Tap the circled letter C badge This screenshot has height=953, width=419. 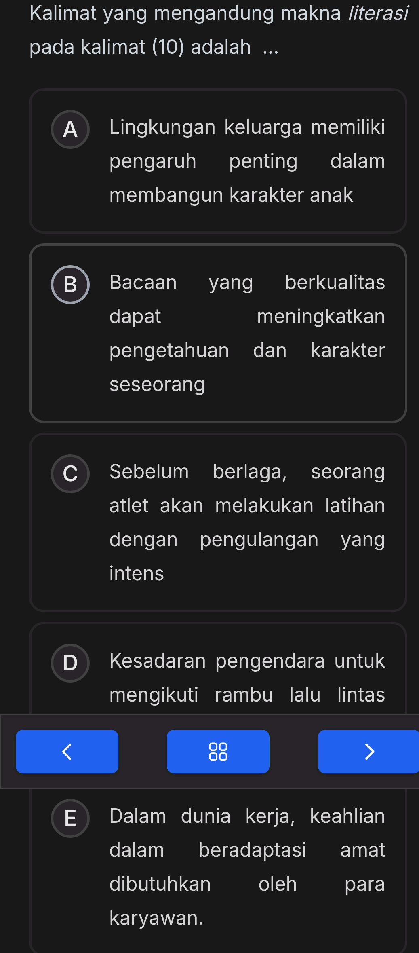[70, 474]
